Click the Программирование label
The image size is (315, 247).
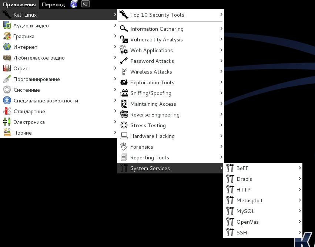37,79
